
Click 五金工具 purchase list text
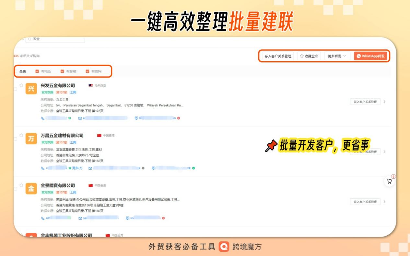point(62,100)
